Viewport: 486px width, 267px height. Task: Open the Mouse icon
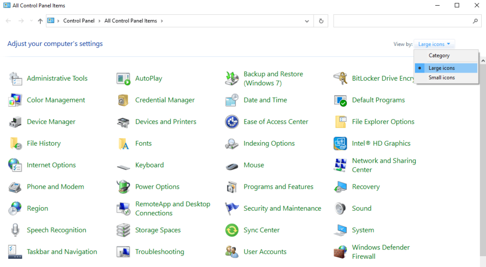click(x=232, y=166)
